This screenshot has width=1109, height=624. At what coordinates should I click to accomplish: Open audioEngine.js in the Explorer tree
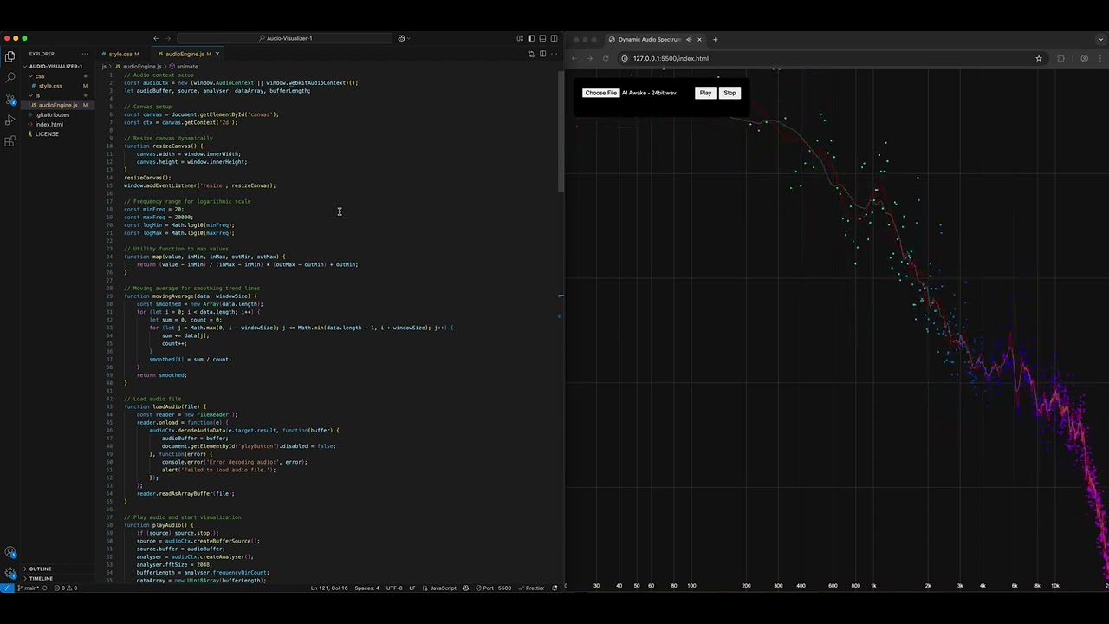pyautogui.click(x=57, y=105)
